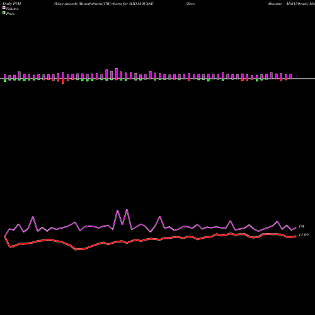
Task: Click the lowest dip of the red price line
Action: [76, 249]
